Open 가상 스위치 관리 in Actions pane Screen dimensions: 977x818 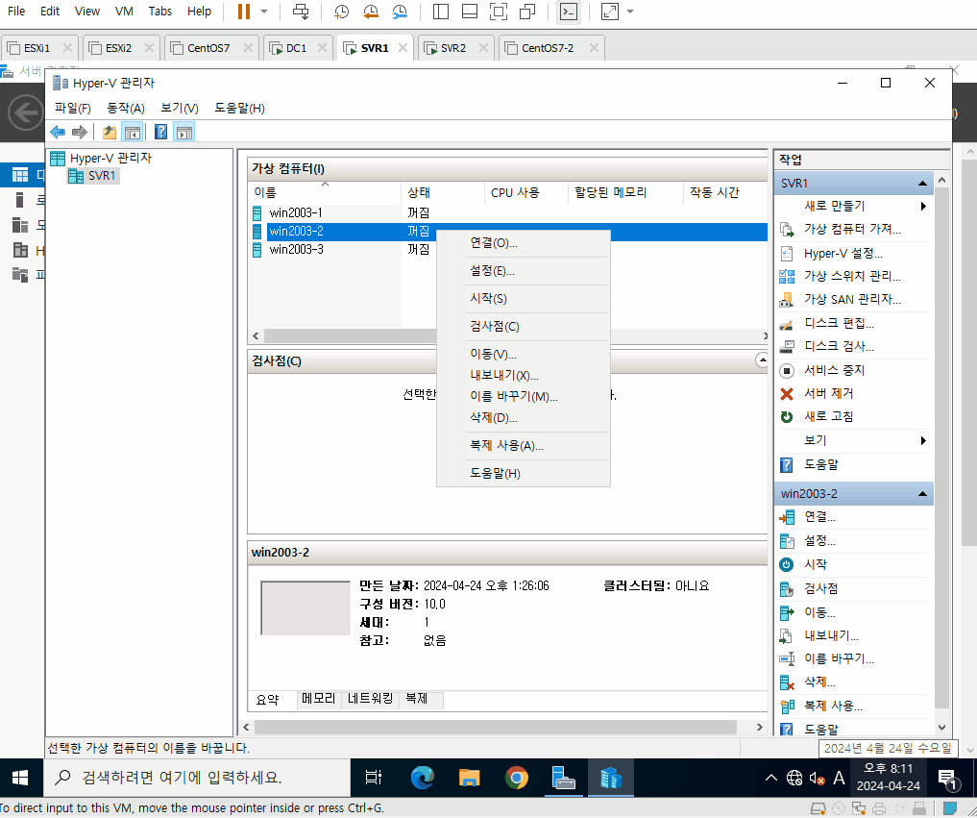pyautogui.click(x=852, y=276)
